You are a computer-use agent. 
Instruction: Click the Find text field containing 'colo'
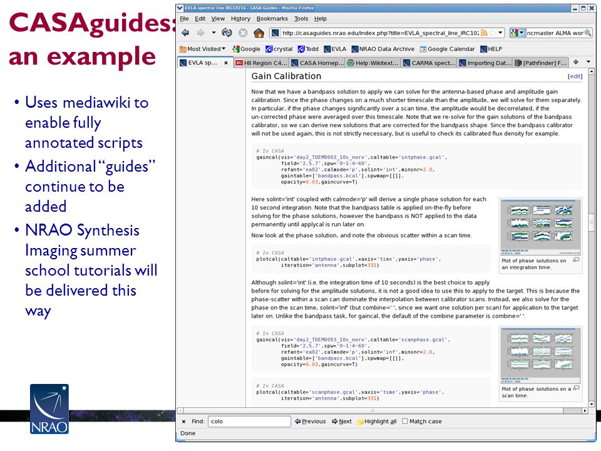coord(249,422)
